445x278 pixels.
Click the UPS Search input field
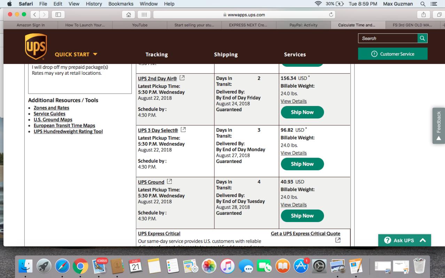[388, 38]
